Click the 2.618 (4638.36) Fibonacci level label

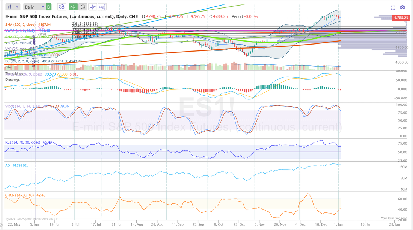pos(85,24)
